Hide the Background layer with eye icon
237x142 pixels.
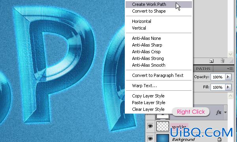[150, 138]
